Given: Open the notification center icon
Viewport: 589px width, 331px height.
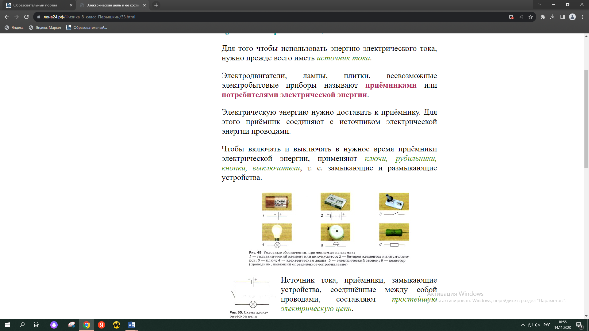Looking at the screenshot, I should pos(579,325).
